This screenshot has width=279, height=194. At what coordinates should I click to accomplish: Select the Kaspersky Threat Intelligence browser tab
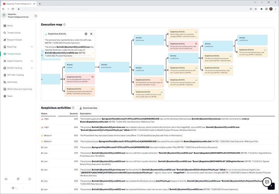click(x=19, y=4)
